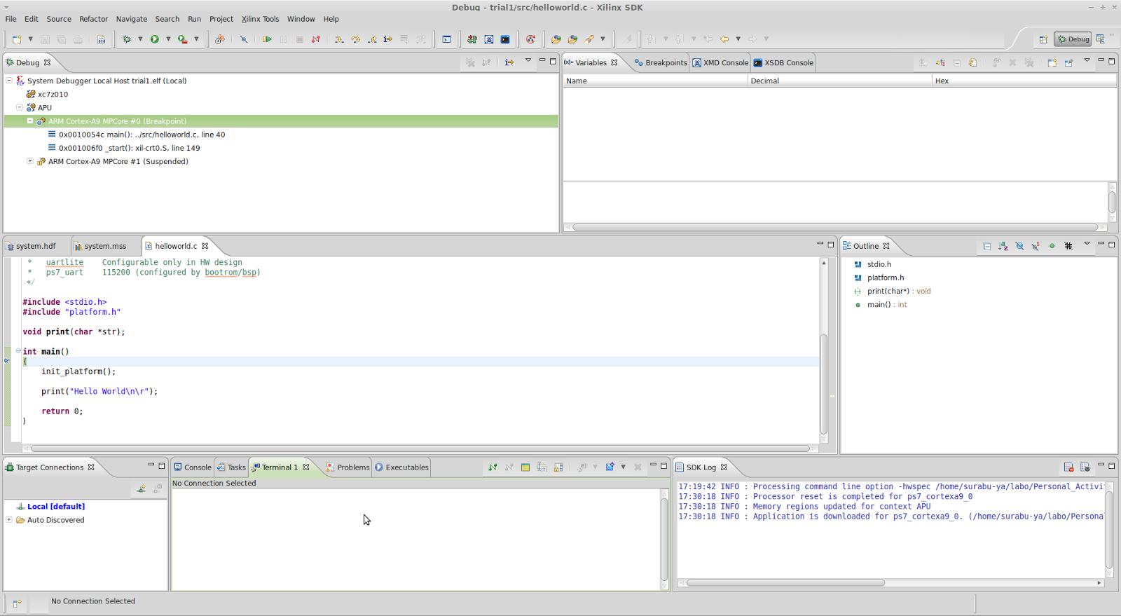Open the Debug launch dropdown arrow

[140, 39]
